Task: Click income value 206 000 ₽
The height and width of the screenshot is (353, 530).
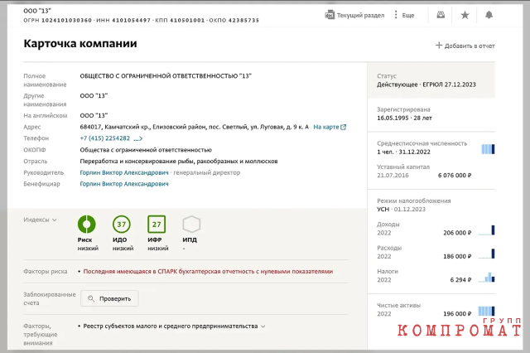Action: pyautogui.click(x=457, y=233)
